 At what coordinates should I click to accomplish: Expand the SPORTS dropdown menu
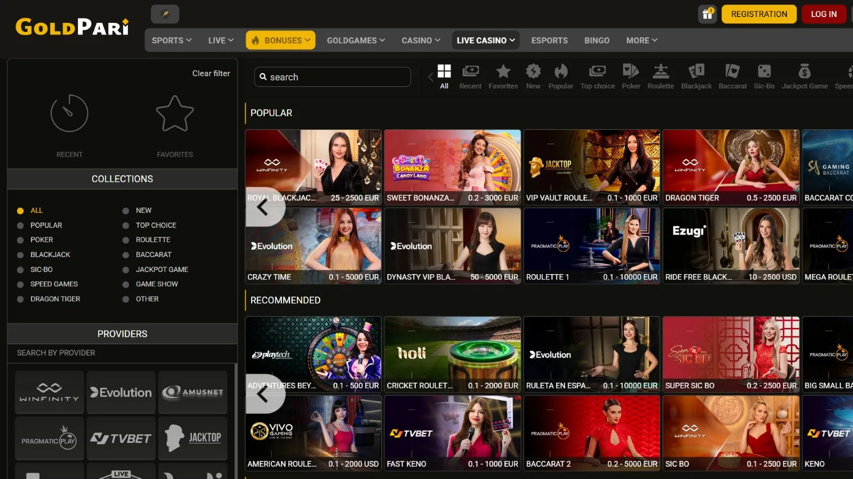(x=172, y=40)
